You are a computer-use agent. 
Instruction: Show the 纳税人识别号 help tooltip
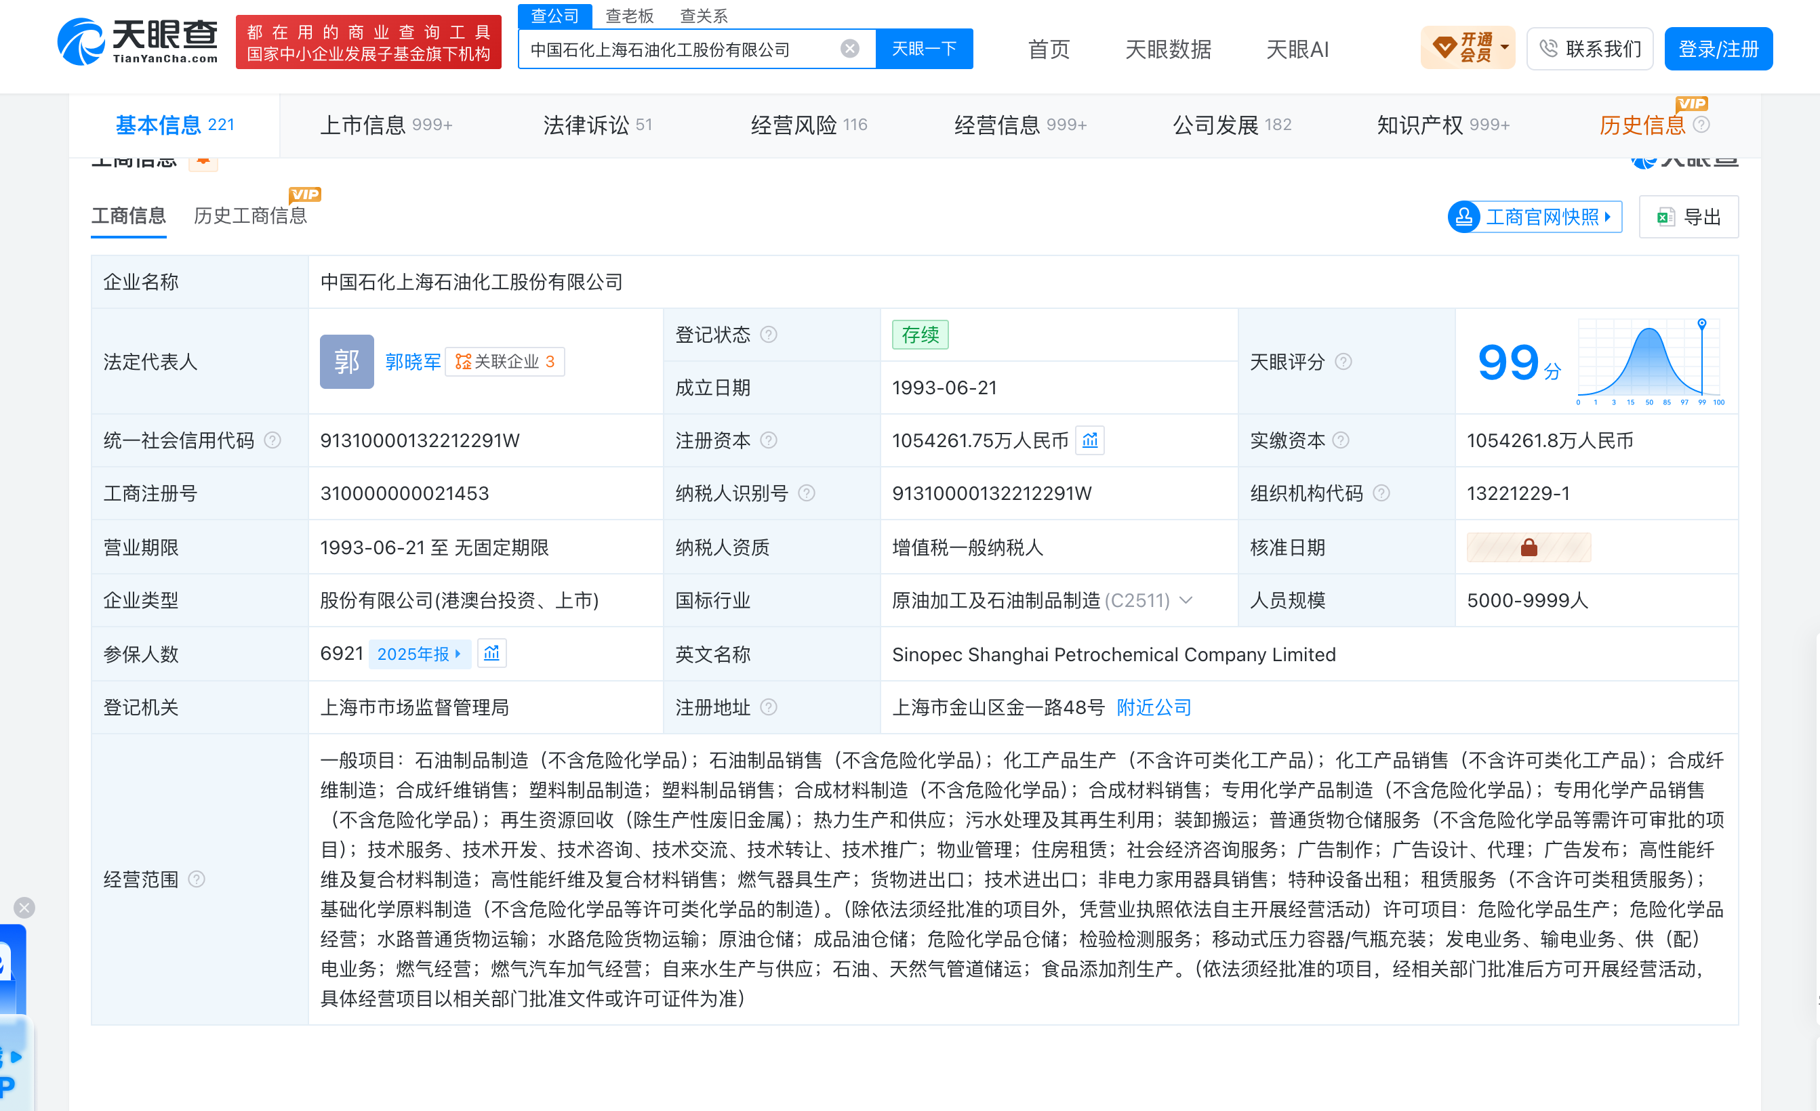click(807, 492)
